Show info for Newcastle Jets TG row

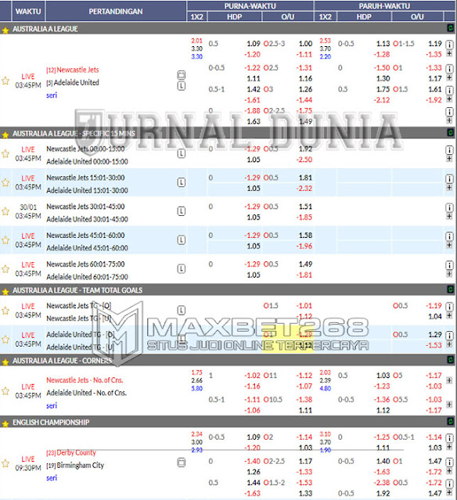(449, 307)
